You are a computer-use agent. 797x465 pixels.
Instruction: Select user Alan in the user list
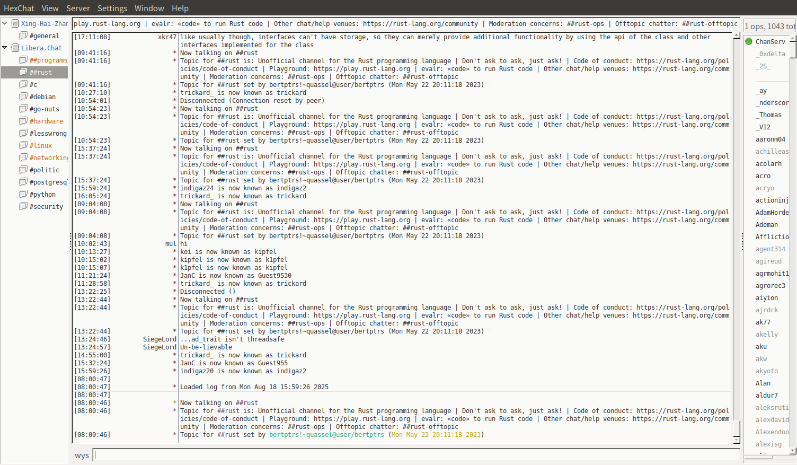763,383
